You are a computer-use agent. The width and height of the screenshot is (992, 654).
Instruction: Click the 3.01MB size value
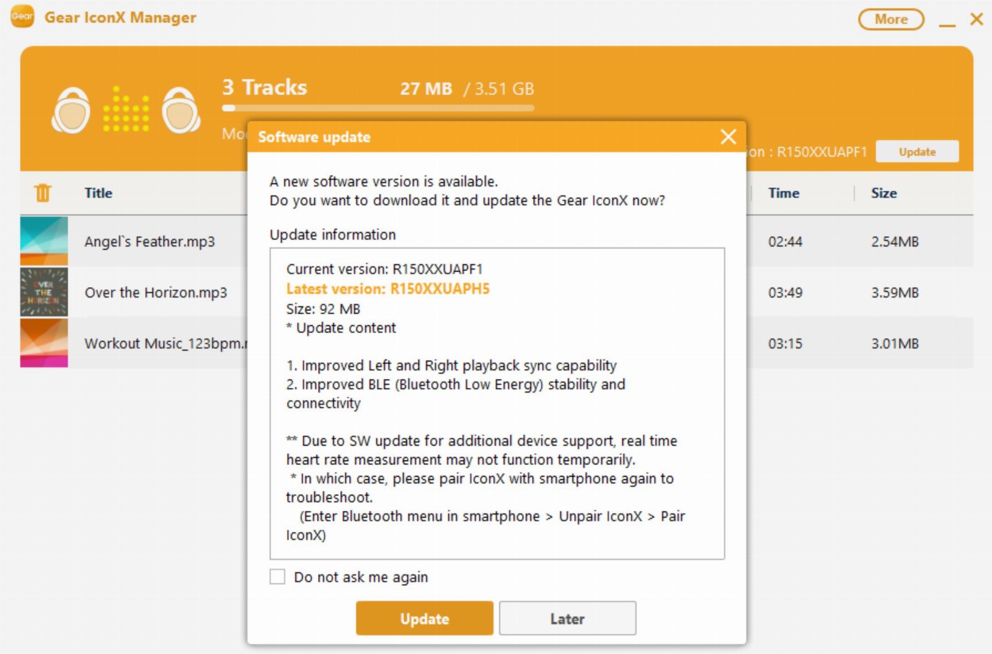pos(895,343)
